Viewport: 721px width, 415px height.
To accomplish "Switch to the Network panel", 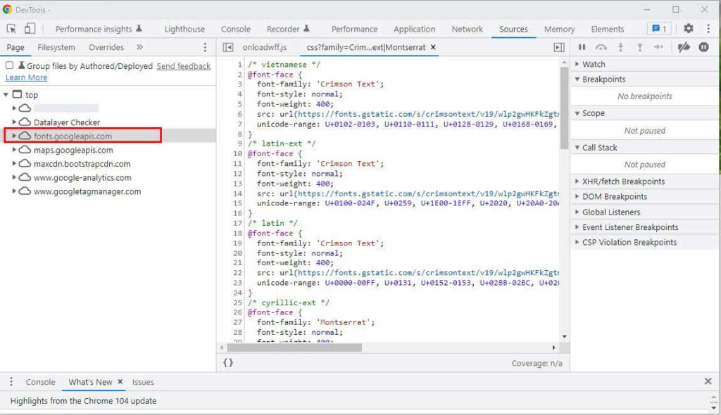I will (467, 29).
